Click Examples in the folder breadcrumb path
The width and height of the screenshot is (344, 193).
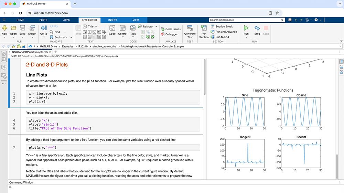point(67,46)
